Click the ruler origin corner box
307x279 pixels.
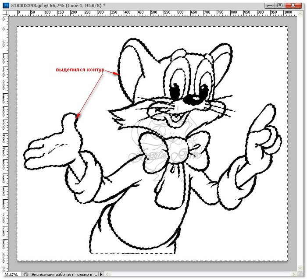[5, 13]
